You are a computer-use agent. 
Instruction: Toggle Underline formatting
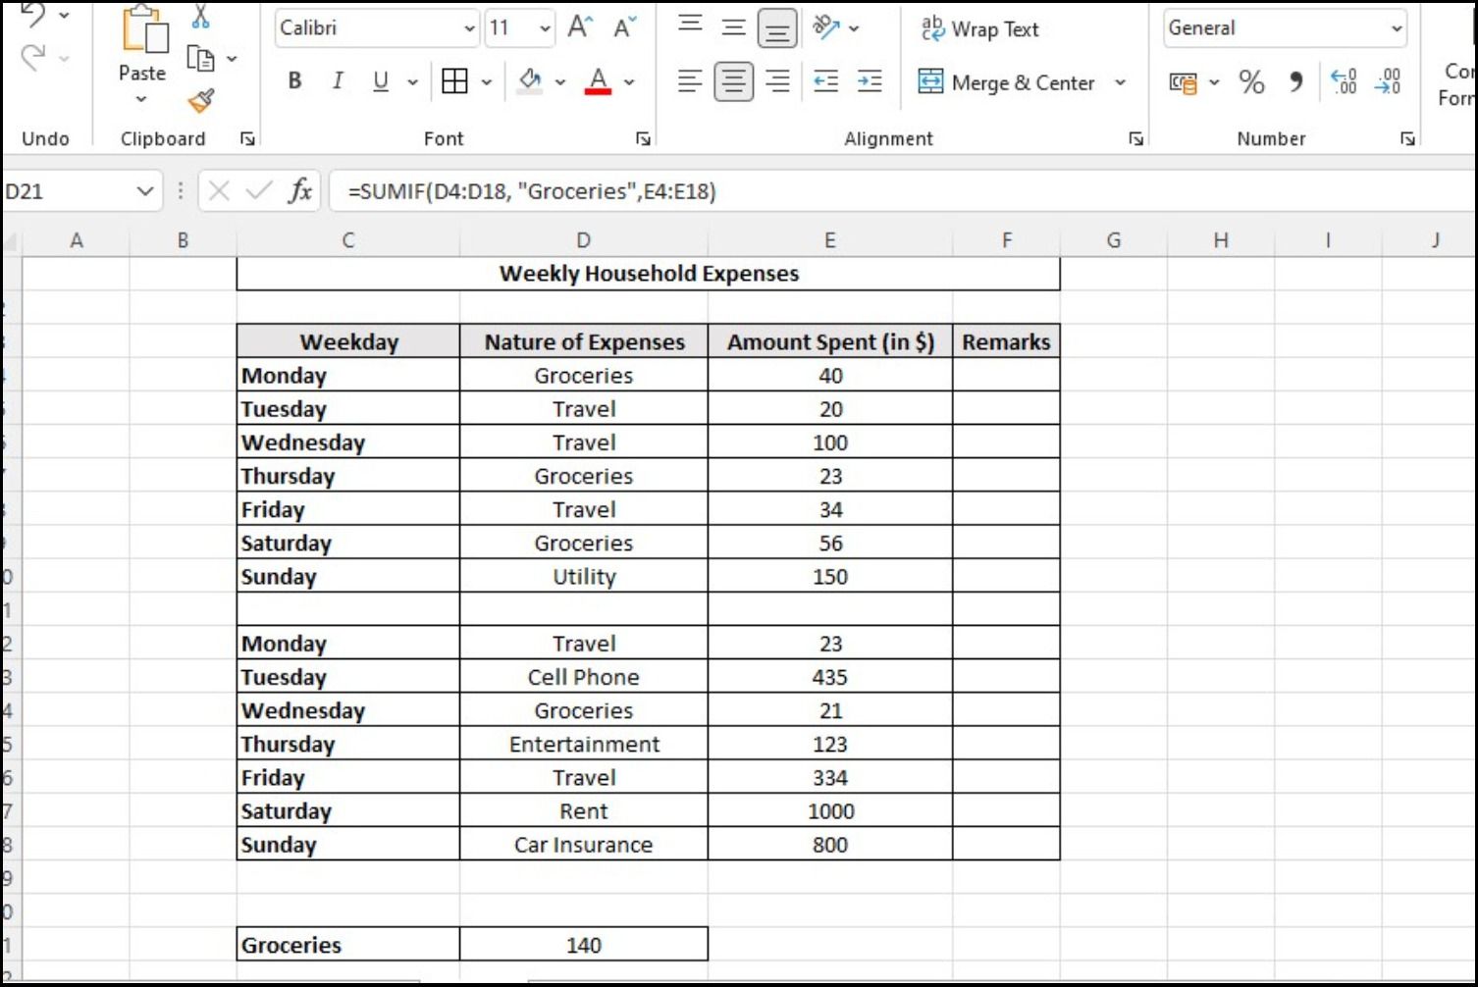coord(379,81)
